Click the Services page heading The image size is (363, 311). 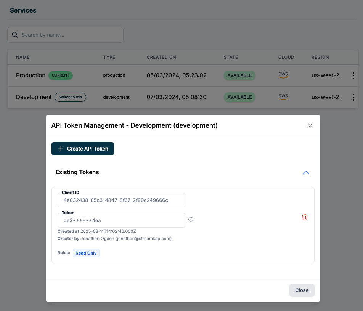pos(23,10)
